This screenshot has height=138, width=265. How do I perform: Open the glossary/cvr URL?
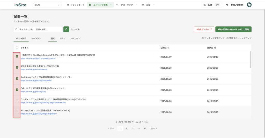coord(33,92)
